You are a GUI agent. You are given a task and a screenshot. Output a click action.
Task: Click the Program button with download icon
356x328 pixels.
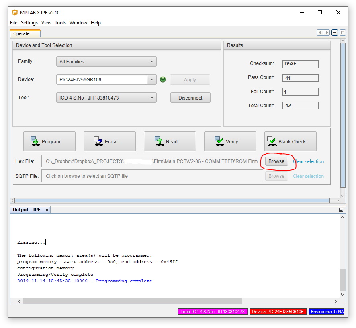(49, 141)
